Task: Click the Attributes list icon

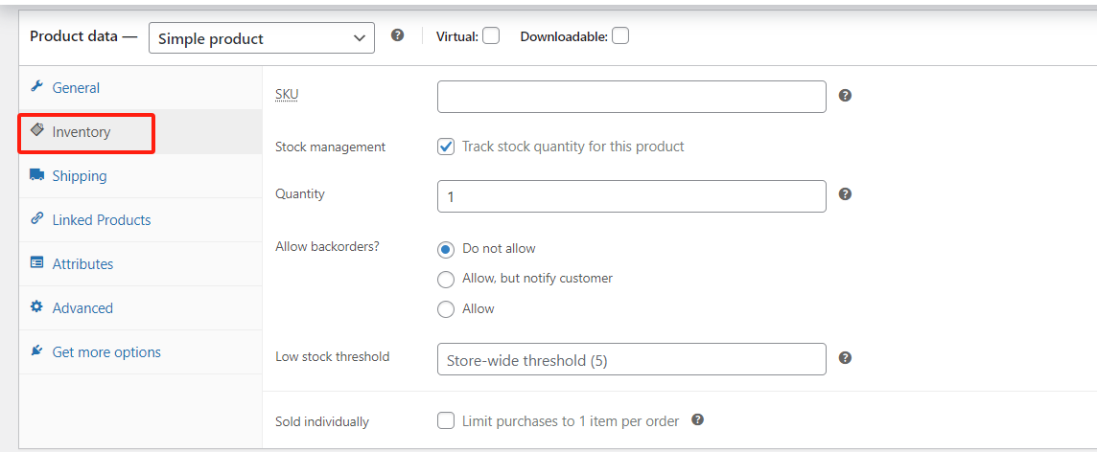Action: coord(37,263)
